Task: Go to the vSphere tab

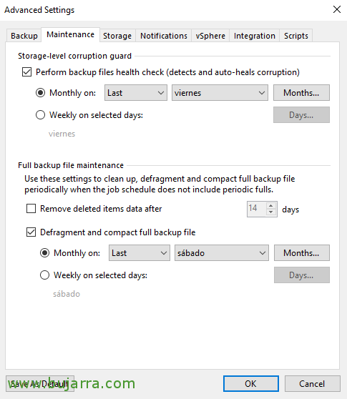Action: click(x=210, y=36)
